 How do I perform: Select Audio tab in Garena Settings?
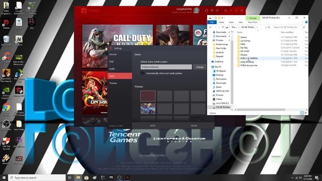point(120,69)
